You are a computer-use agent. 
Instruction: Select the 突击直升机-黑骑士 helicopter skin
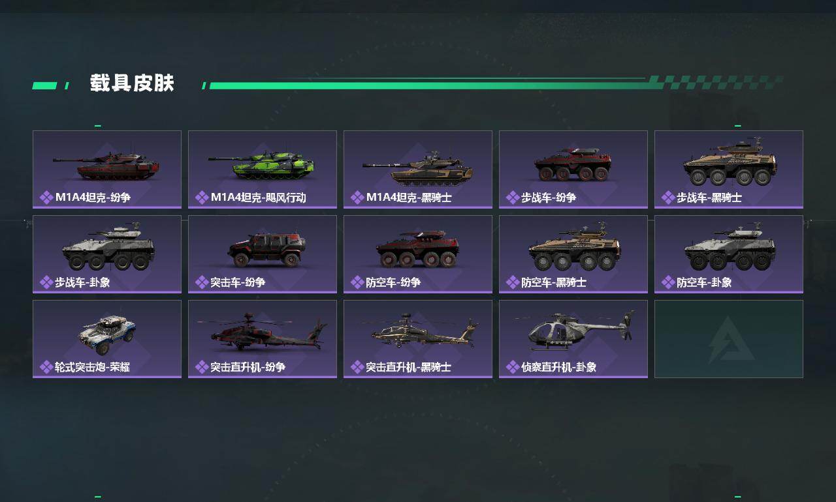(x=418, y=339)
